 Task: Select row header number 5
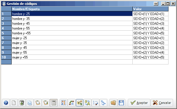tap(6, 33)
